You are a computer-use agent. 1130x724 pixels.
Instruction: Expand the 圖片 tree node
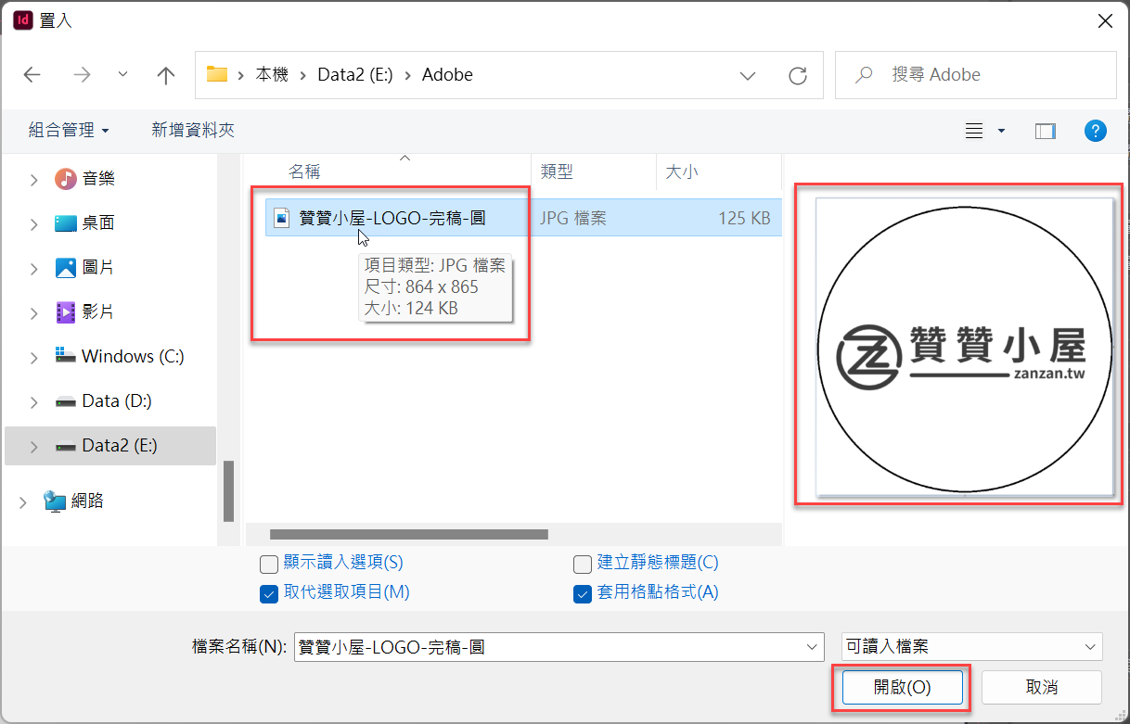34,269
